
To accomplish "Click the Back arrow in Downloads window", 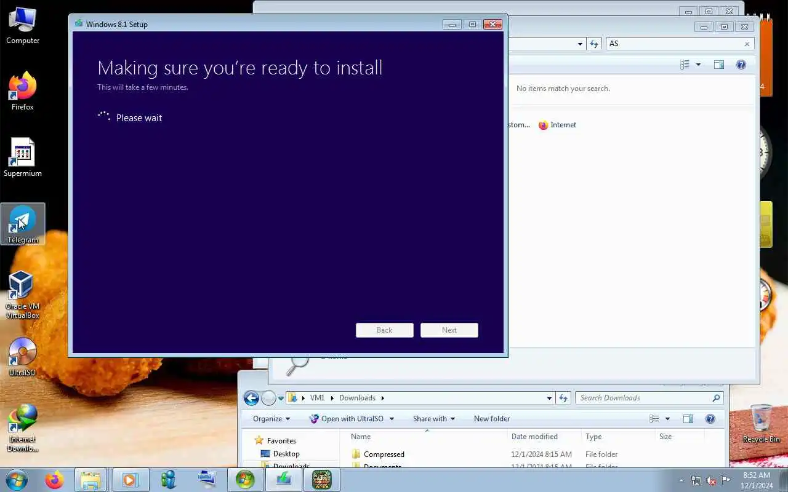I will 251,398.
